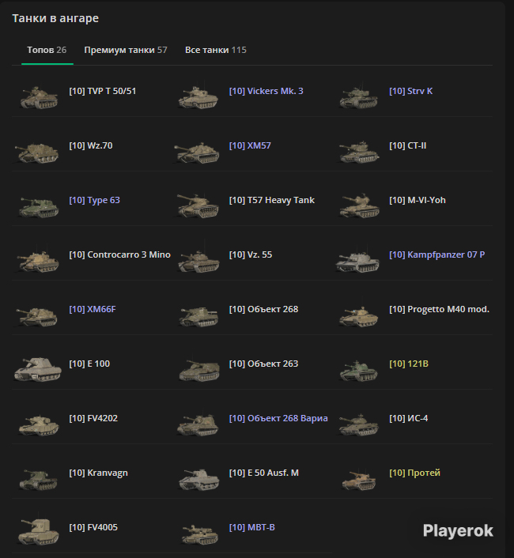This screenshot has width=514, height=558.
Task: Select the '[10] Vz. 55' label
Action: click(x=251, y=254)
